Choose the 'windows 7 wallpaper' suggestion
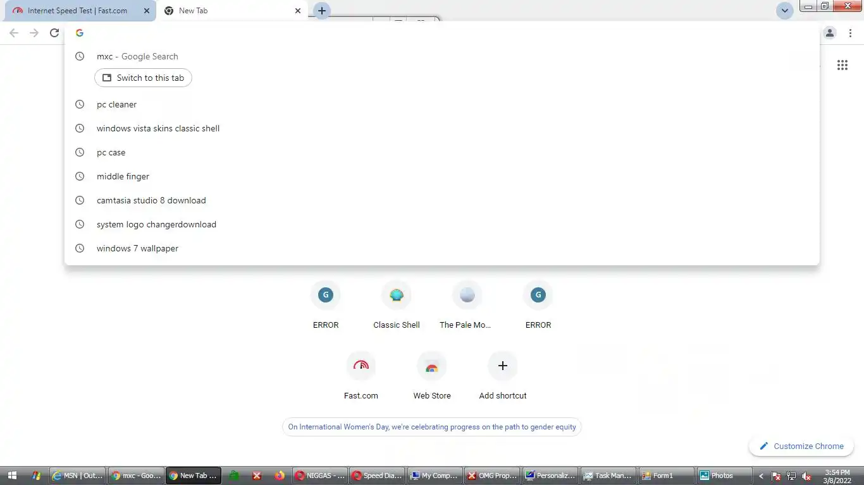Viewport: 864px width, 485px height. [x=441, y=248]
